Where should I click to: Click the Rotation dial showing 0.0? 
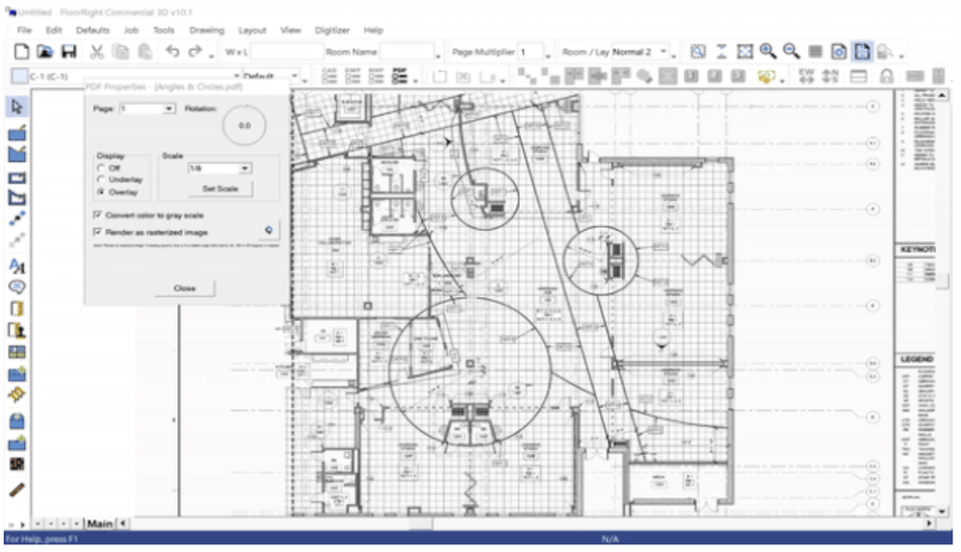tap(244, 125)
